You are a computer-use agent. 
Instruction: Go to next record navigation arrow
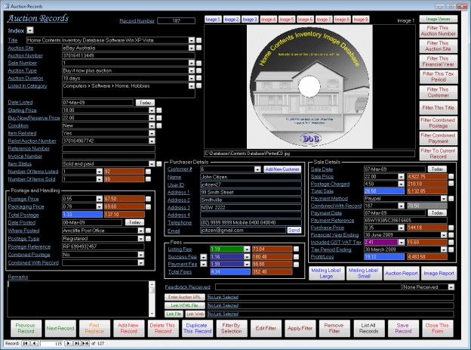69,343
